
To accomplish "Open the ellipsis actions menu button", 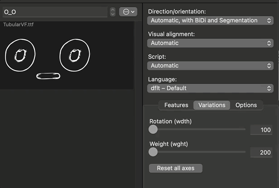I will click(128, 12).
